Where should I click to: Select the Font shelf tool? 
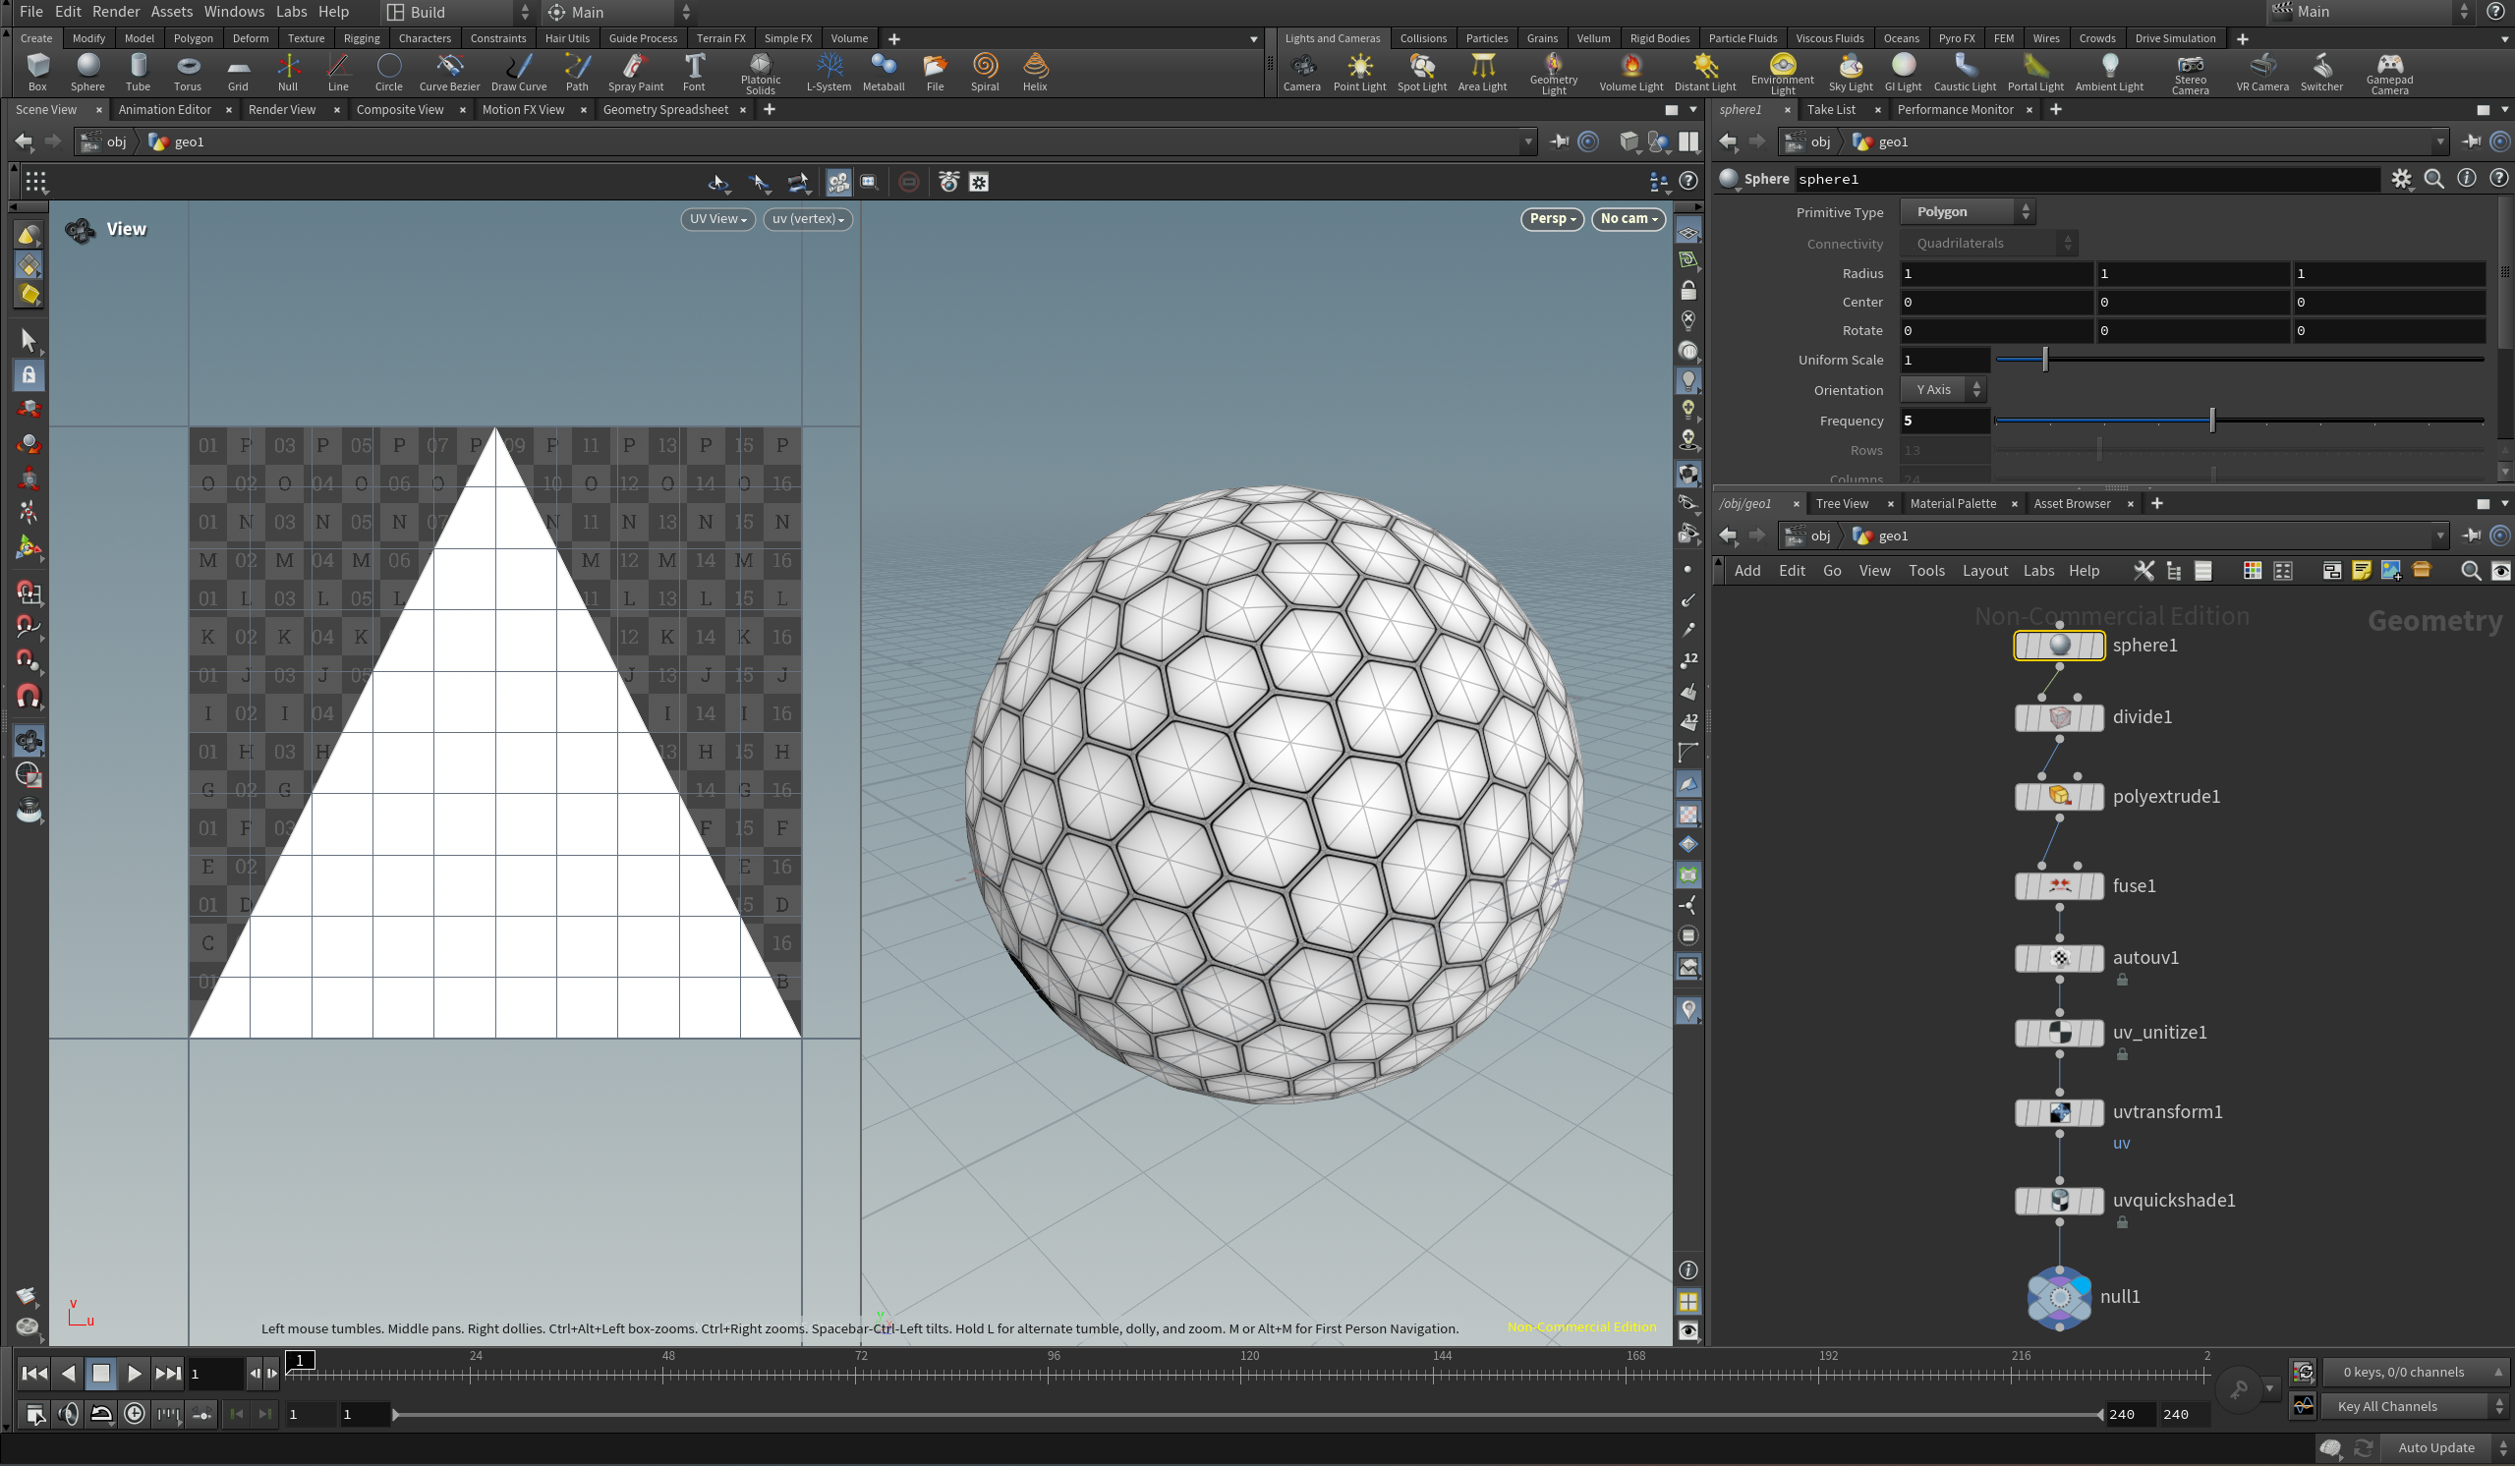point(694,72)
